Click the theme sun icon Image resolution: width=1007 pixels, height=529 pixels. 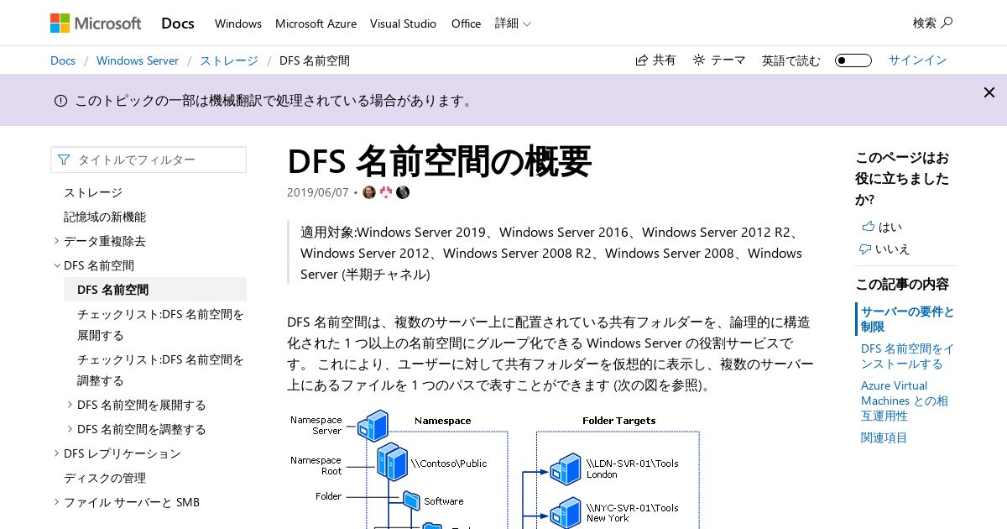[x=699, y=60]
